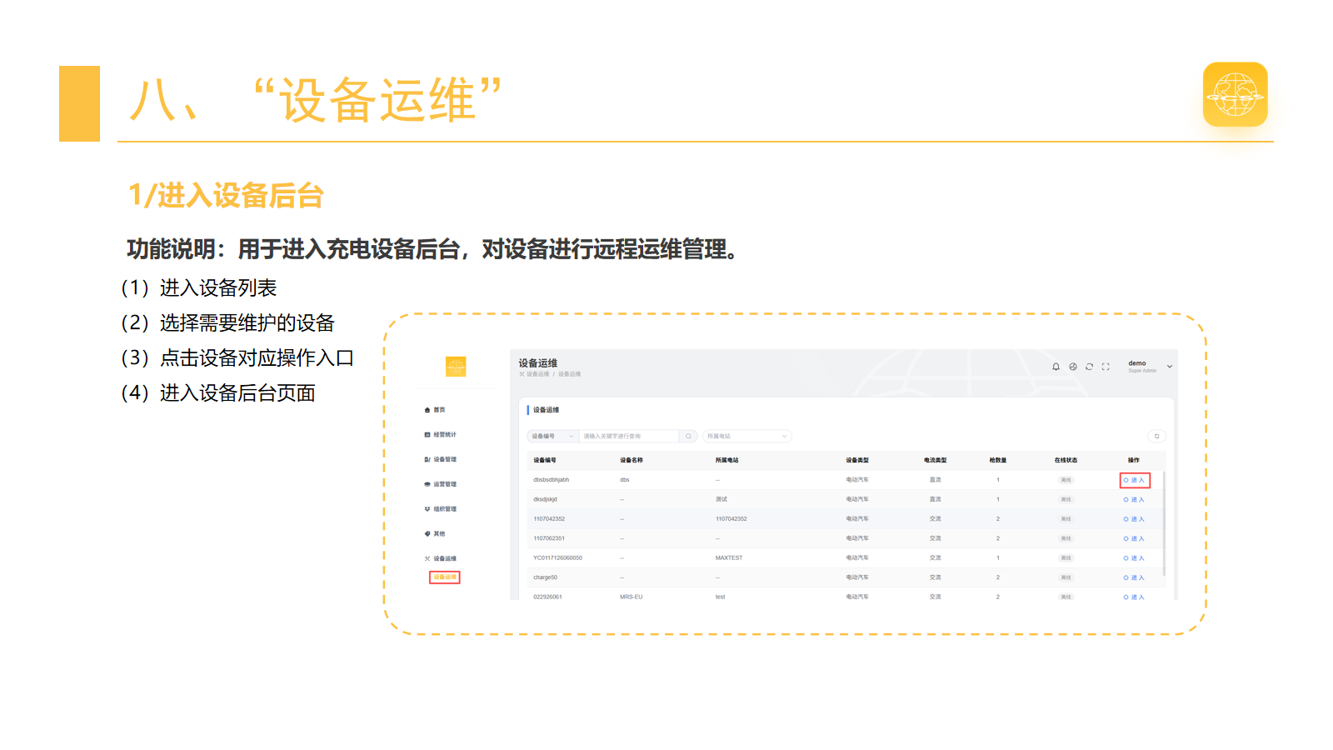Expand the 运营管理 menu
Viewport: 1333px width, 750px height.
445,484
